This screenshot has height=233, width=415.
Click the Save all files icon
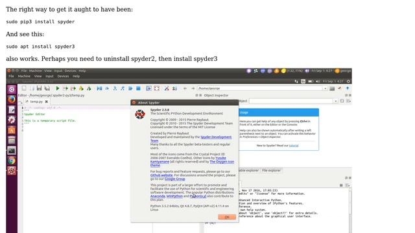(x=47, y=88)
